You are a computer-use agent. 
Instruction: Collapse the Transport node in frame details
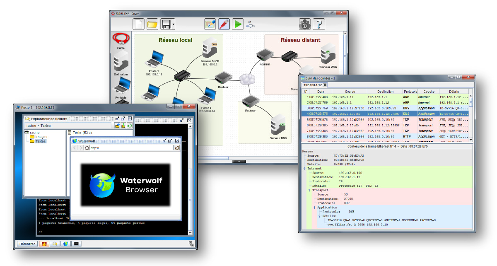pyautogui.click(x=310, y=190)
